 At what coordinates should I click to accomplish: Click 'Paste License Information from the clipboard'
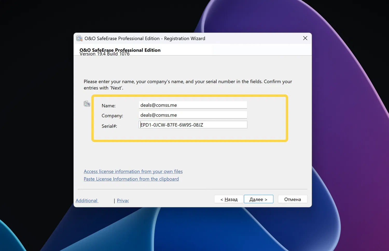click(x=131, y=179)
